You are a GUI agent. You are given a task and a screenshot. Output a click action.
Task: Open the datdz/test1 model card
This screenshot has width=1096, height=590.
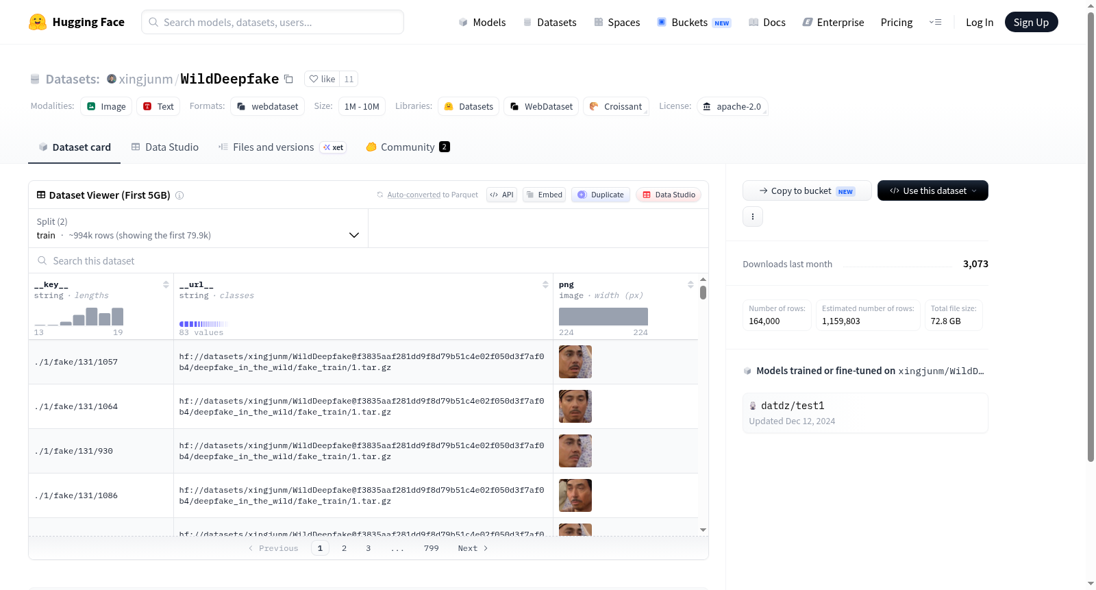[865, 413]
